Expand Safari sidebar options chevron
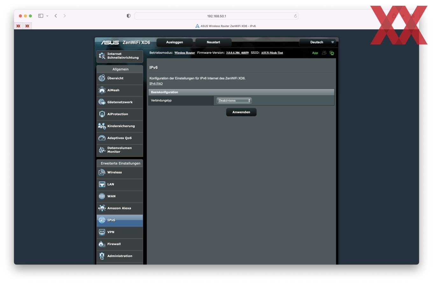 47,16
